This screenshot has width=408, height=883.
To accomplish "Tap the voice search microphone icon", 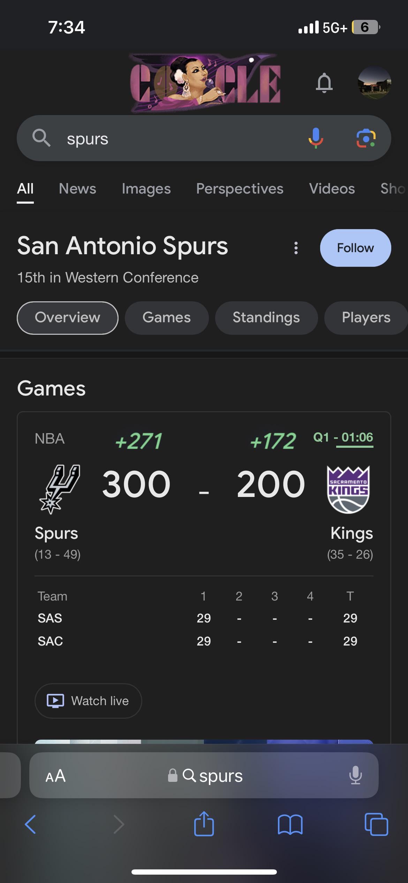I will (316, 138).
